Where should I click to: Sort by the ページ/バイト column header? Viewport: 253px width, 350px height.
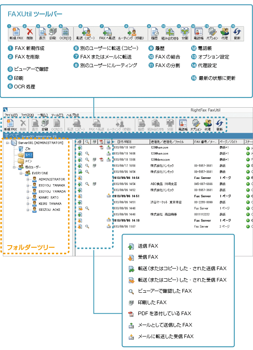pyautogui.click(x=231, y=142)
